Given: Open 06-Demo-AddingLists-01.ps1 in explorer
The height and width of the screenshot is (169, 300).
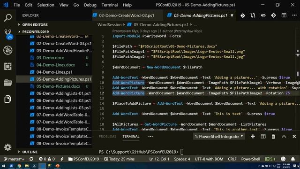Looking at the screenshot, I should pos(64,93).
